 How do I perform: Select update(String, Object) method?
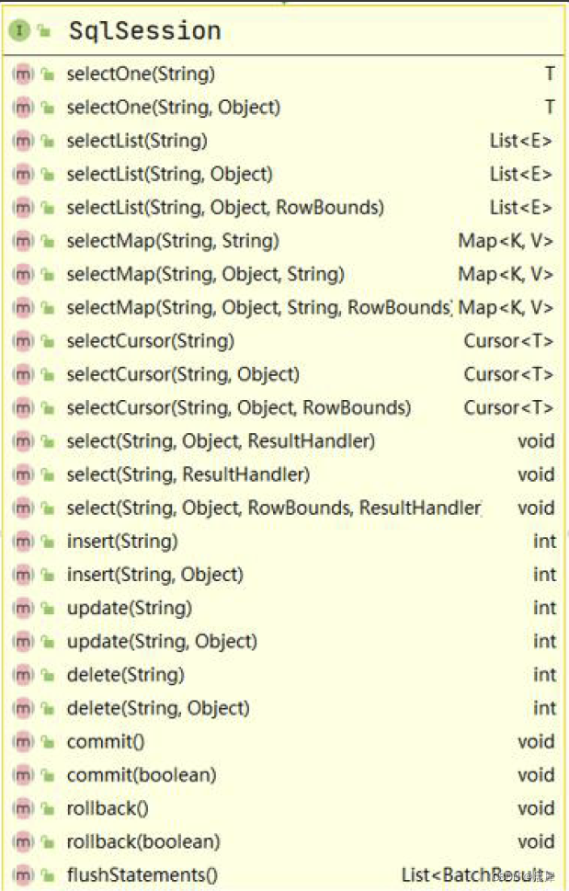[x=162, y=641]
